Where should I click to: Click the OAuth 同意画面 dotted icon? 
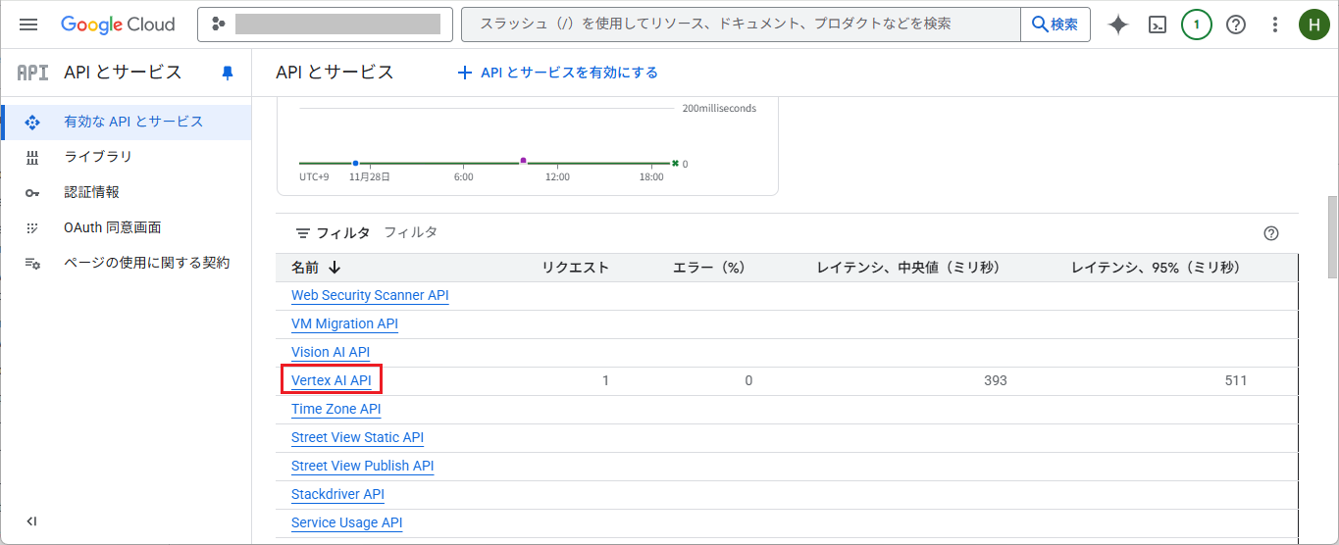click(32, 227)
